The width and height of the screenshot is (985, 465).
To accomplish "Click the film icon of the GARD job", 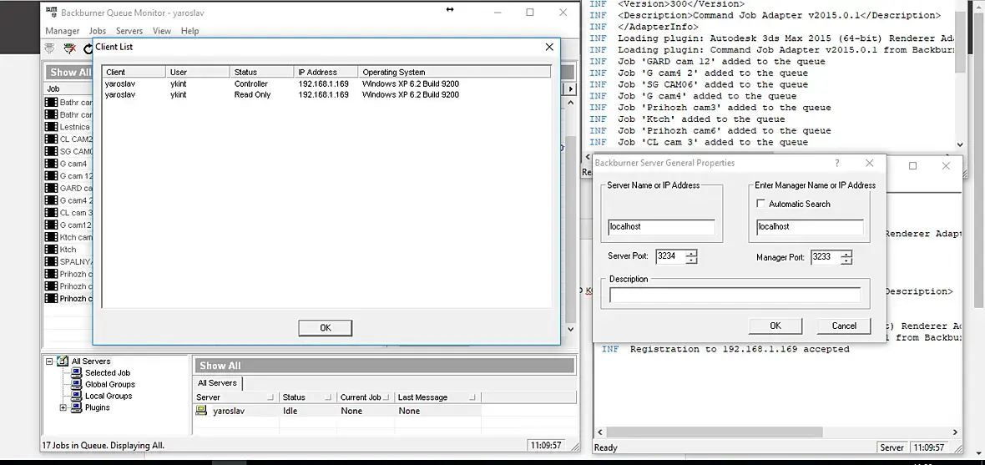I will (51, 188).
